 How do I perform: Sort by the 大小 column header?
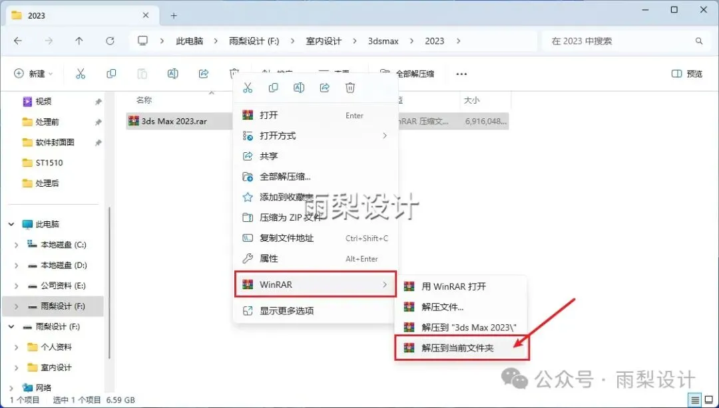pos(472,100)
